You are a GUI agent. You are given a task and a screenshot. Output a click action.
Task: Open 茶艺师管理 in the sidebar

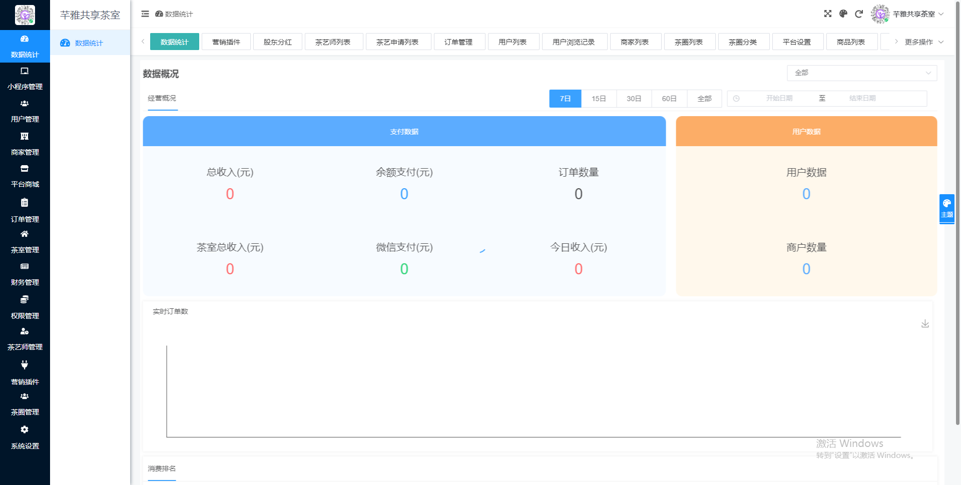click(25, 339)
